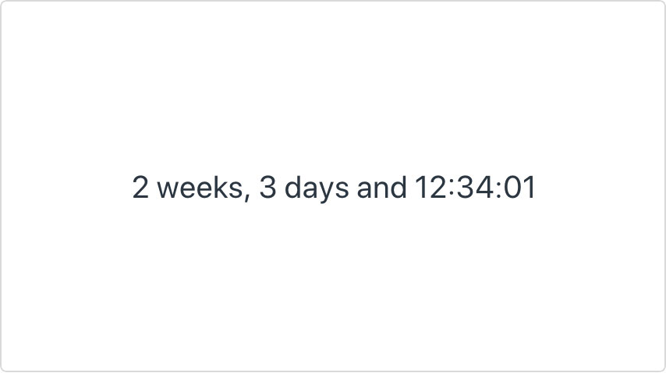The width and height of the screenshot is (666, 373).
Task: Click the final digit 1 of the time
Action: 530,187
